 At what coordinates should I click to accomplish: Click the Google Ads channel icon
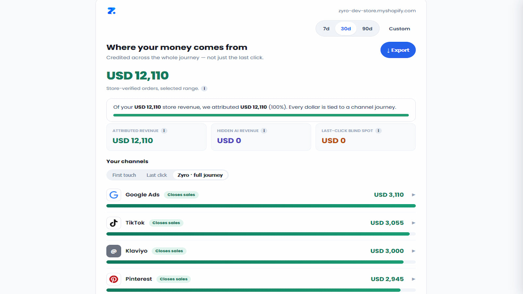(x=114, y=195)
